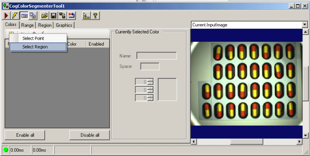Click the save-as double floppy icon
This screenshot has width=310, height=156.
[x=62, y=16]
